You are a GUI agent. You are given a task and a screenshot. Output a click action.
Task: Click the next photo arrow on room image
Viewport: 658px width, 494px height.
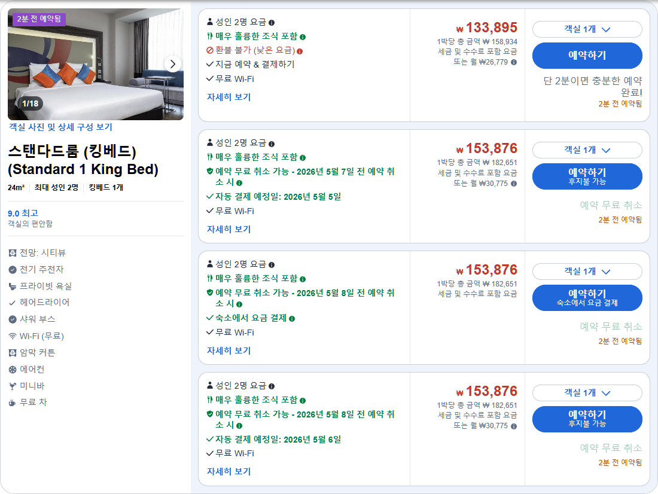[x=173, y=64]
